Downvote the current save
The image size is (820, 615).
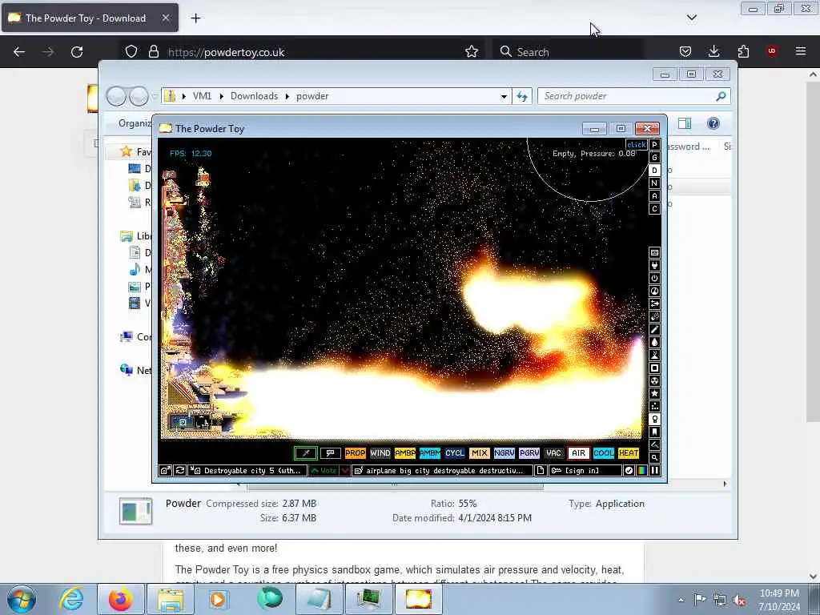click(344, 471)
